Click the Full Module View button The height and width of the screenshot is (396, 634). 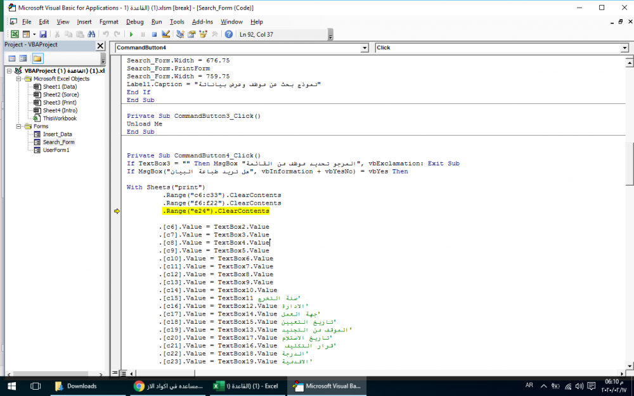click(124, 373)
